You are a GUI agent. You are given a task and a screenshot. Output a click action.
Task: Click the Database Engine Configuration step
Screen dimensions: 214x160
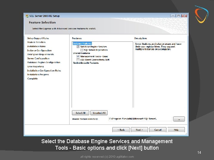[x=44, y=63]
